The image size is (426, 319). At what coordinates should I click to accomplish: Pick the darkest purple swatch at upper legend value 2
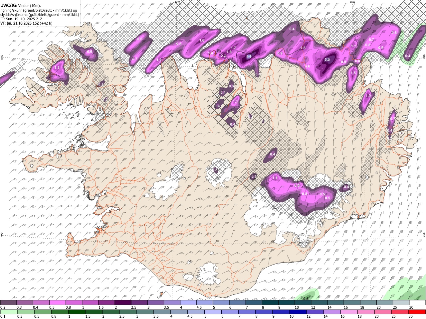pos(123,303)
